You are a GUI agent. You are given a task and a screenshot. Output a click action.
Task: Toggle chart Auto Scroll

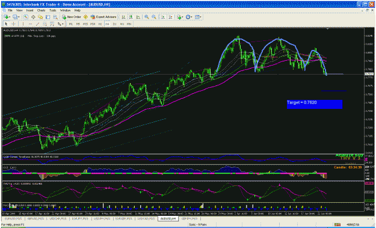tap(163, 17)
